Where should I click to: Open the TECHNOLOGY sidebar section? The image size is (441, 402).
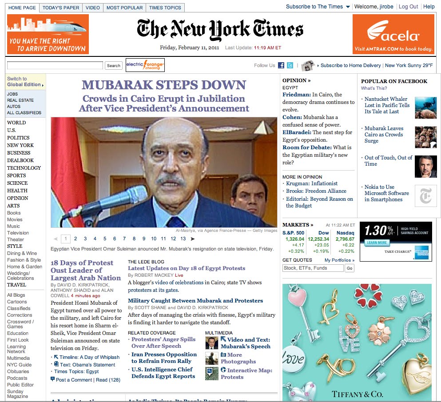(24, 168)
